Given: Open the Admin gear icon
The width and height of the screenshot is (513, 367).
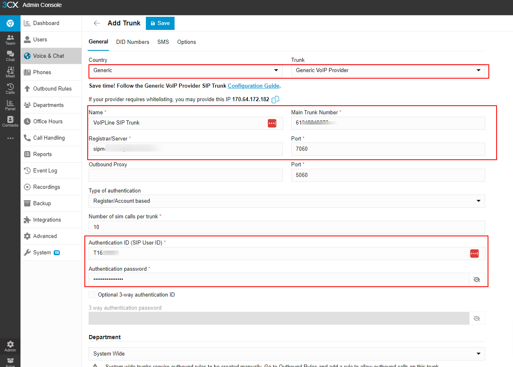Looking at the screenshot, I should pos(10,347).
